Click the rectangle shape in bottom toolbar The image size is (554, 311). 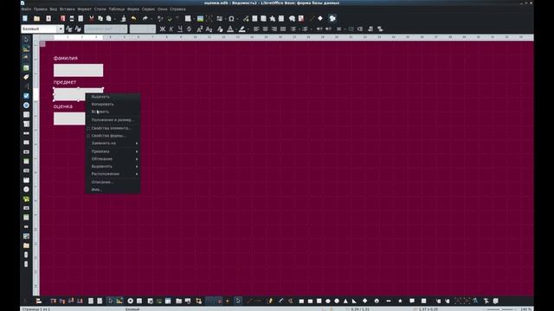(301, 301)
